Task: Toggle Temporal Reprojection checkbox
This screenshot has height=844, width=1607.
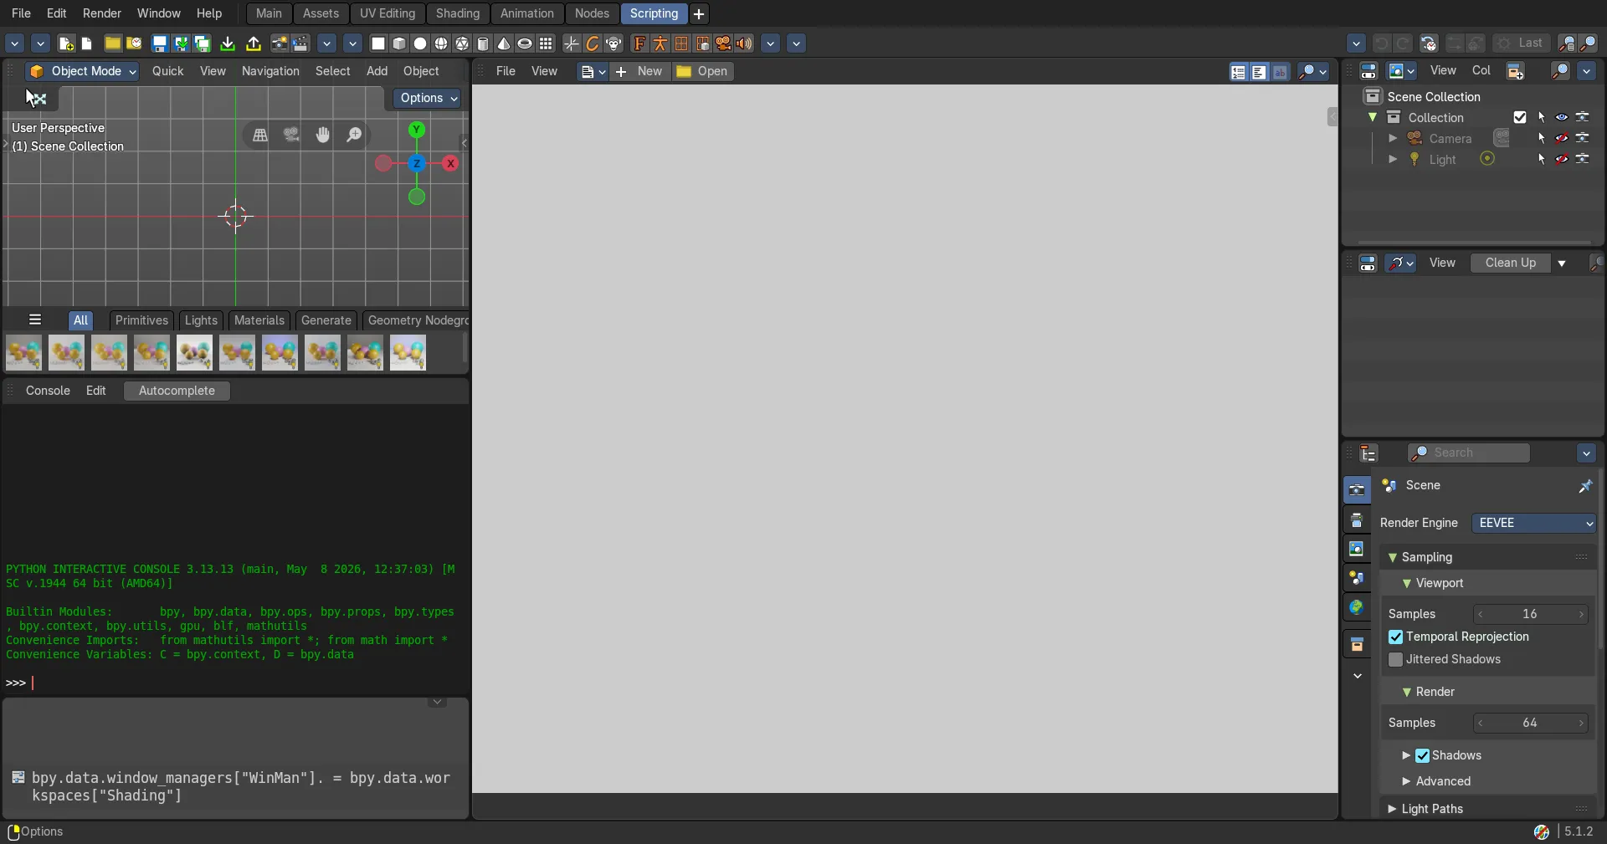Action: click(x=1395, y=637)
